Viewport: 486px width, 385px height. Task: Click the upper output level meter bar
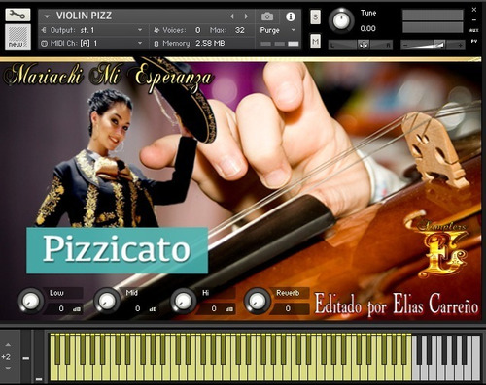(433, 16)
